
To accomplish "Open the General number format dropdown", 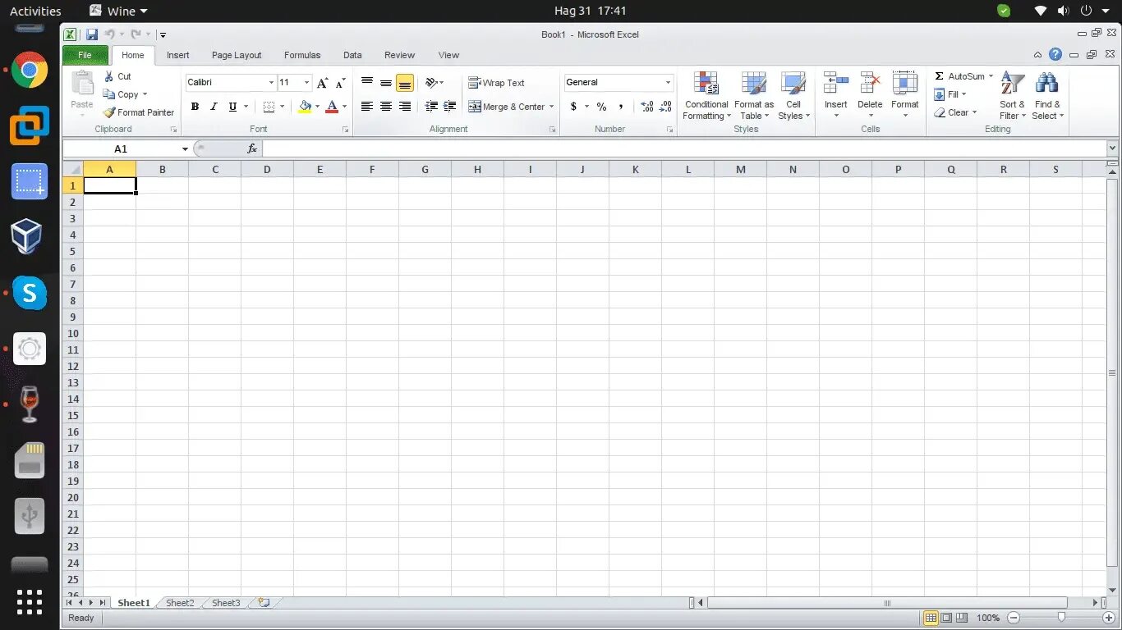I will [668, 83].
